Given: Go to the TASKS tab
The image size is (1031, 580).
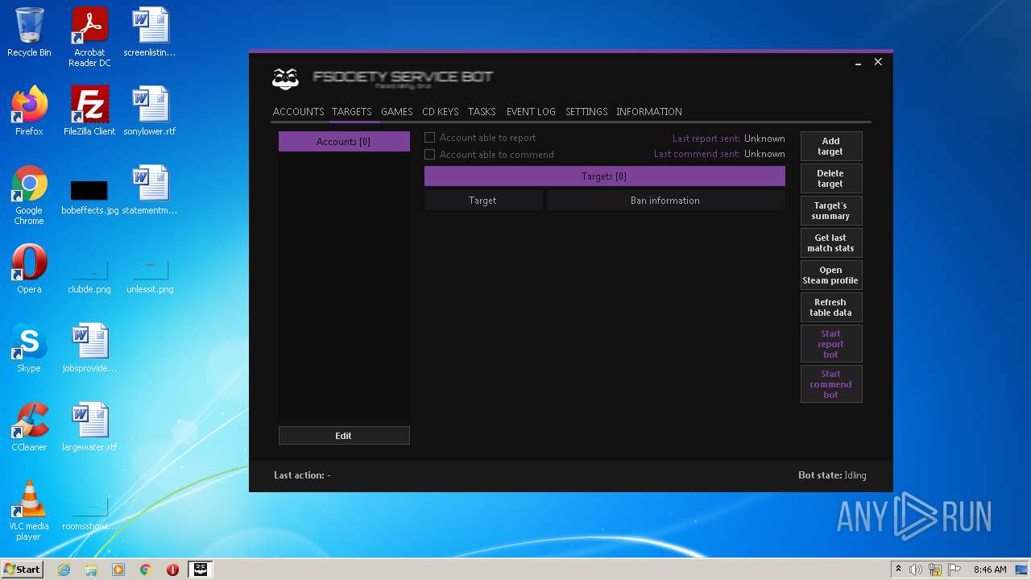Looking at the screenshot, I should point(482,112).
